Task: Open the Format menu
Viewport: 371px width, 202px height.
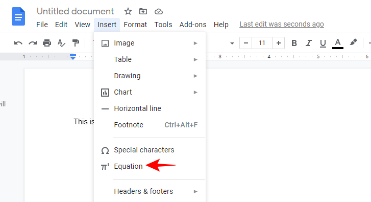Action: point(135,25)
